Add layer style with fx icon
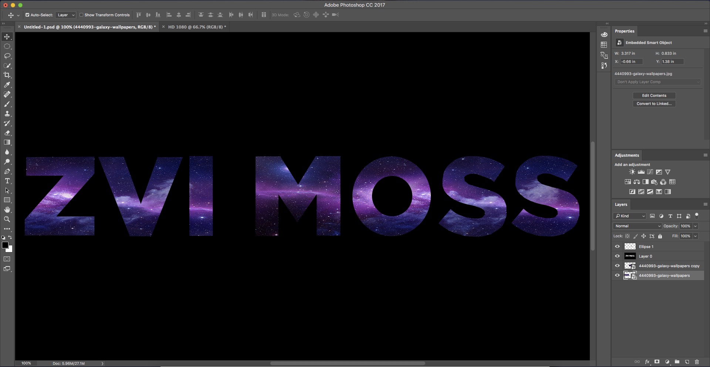The width and height of the screenshot is (710, 367). 647,362
